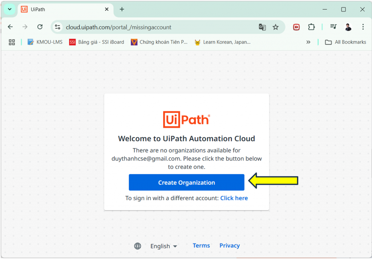Viewport: 372px width, 259px height.
Task: Click the globe language icon
Action: point(138,246)
